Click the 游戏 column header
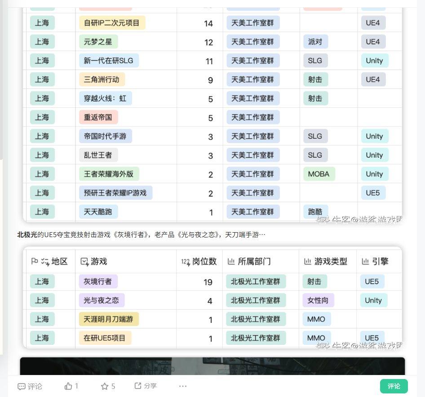Image resolution: width=425 pixels, height=397 pixels. (x=94, y=261)
